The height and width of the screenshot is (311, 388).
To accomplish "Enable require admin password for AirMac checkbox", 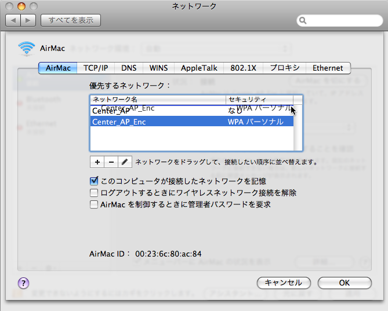I will click(x=94, y=204).
